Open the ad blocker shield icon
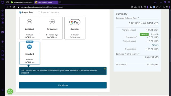 tap(139, 7)
